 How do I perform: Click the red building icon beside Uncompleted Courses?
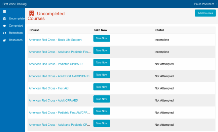[x=32, y=13]
